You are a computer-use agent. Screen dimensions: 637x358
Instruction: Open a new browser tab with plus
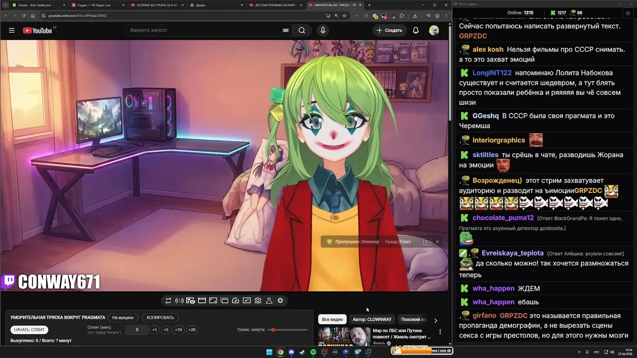369,5
